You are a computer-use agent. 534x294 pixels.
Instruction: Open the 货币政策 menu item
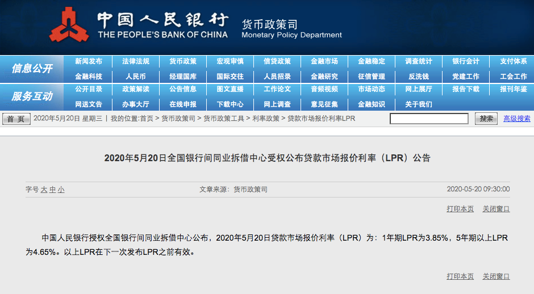coord(182,61)
